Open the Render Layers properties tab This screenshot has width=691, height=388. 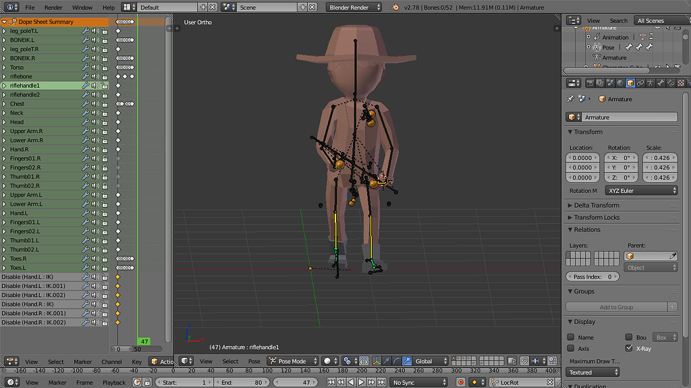point(600,83)
